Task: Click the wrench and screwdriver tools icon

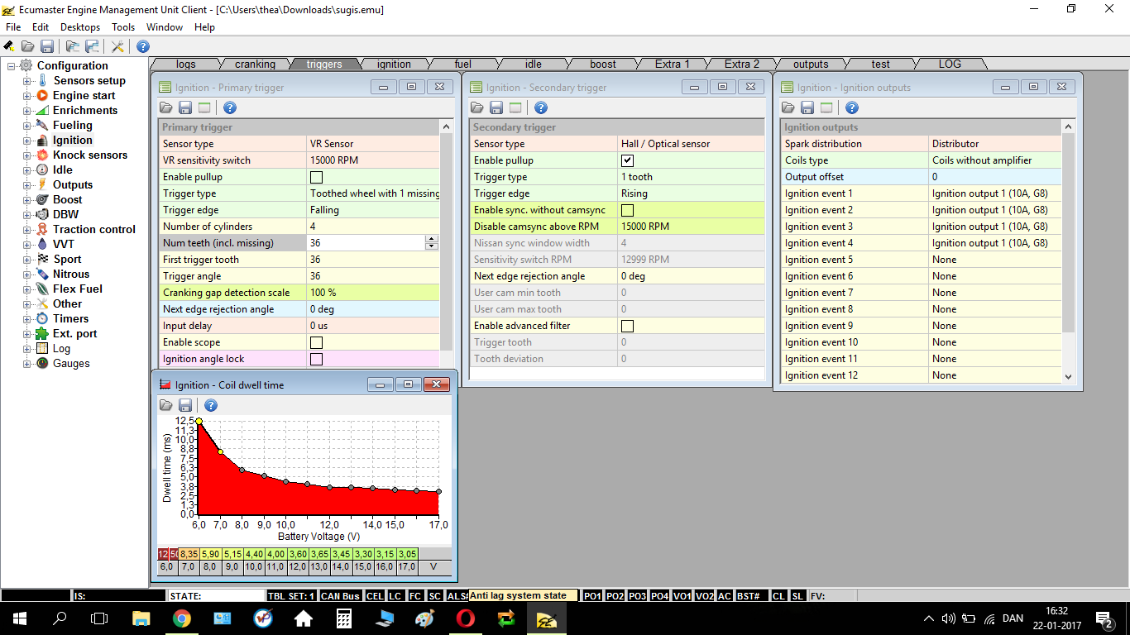Action: (118, 47)
